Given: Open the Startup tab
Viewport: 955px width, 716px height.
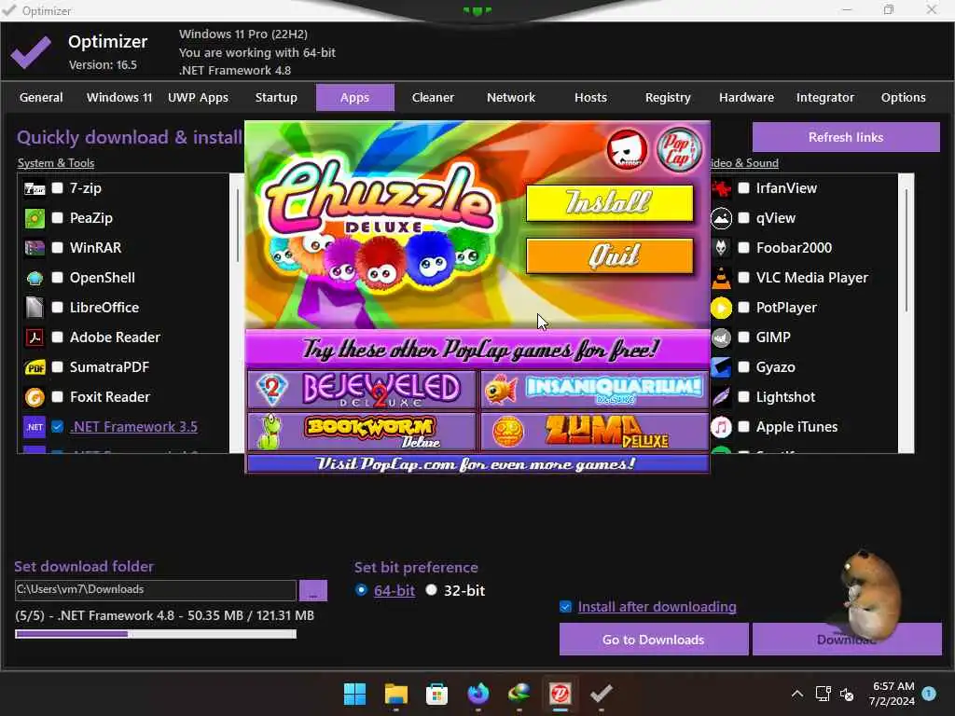Looking at the screenshot, I should (x=276, y=97).
